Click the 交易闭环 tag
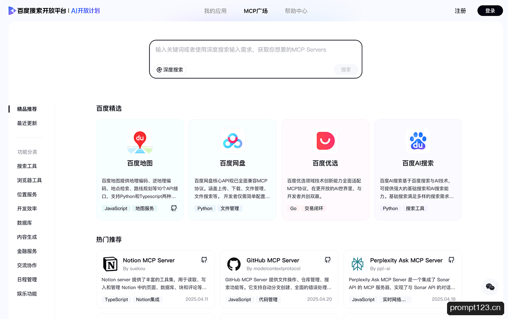Image resolution: width=508 pixels, height=319 pixels. click(314, 208)
